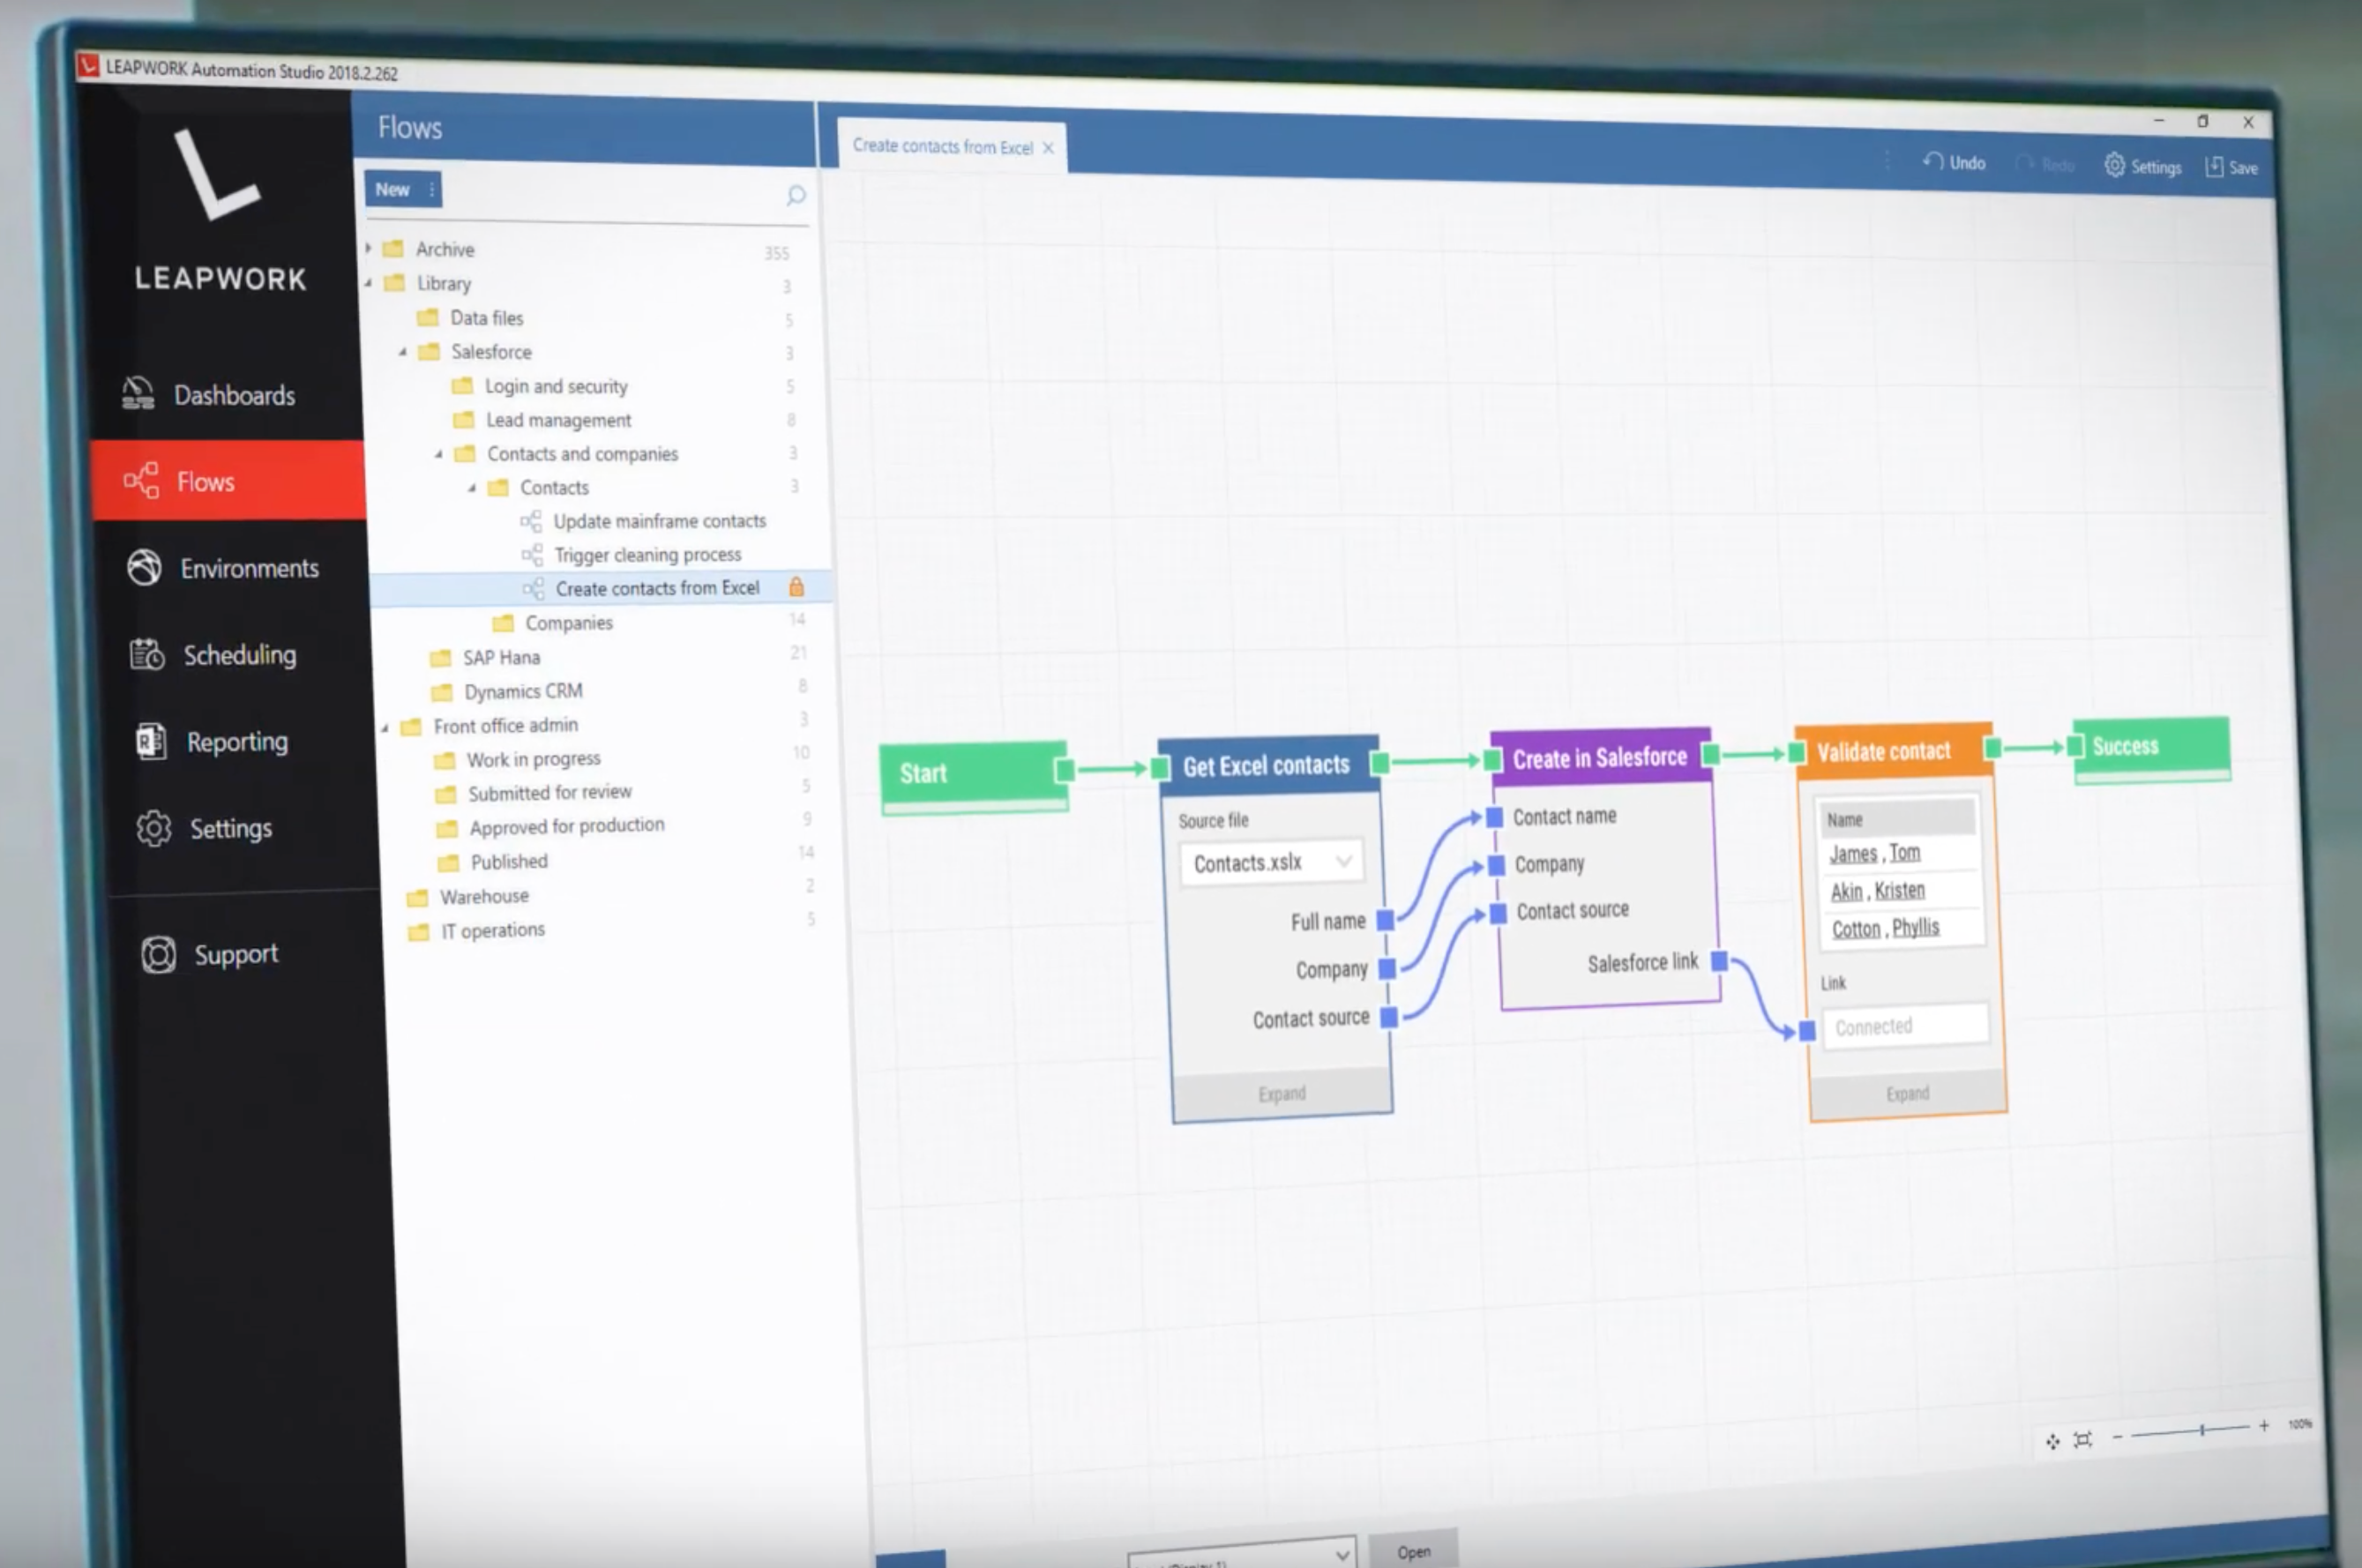Click Expand on Validate contact block

(x=1908, y=1093)
